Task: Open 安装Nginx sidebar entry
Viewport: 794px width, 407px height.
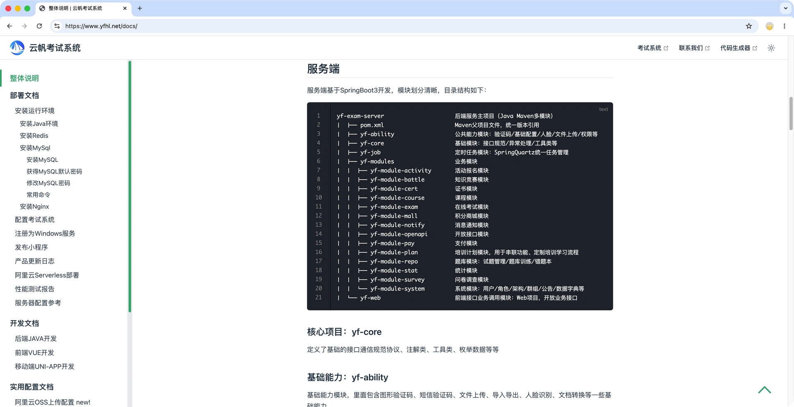Action: (34, 207)
